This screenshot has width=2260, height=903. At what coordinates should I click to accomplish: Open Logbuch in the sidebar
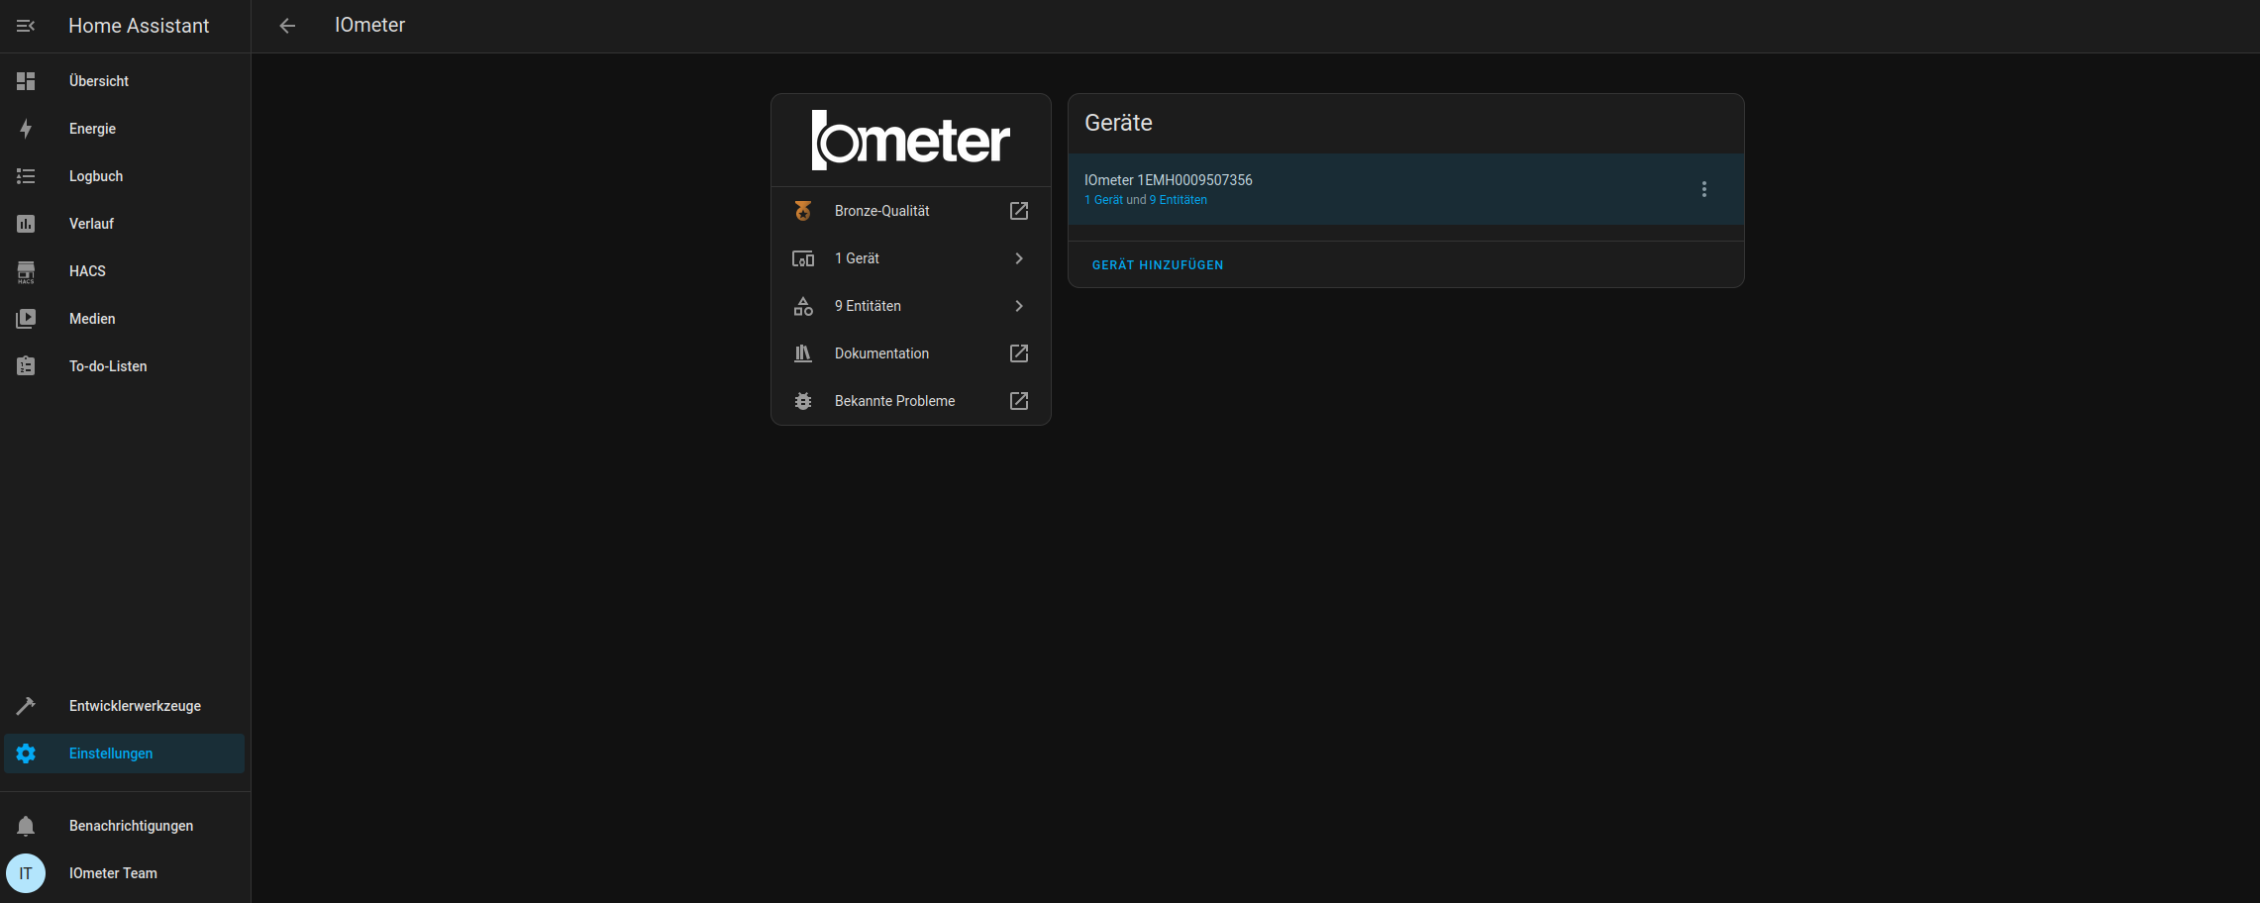[125, 176]
